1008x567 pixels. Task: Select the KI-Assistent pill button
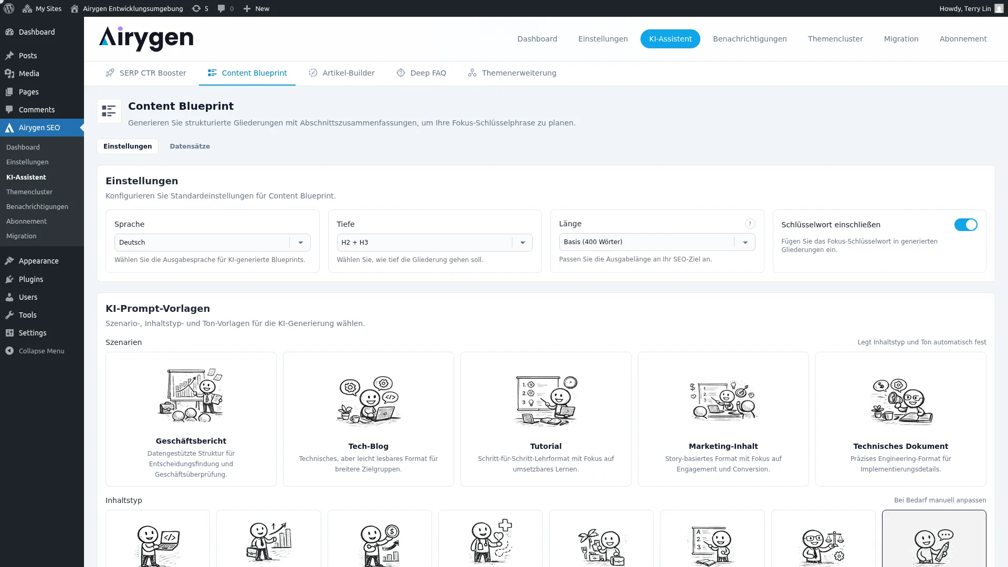coord(670,39)
